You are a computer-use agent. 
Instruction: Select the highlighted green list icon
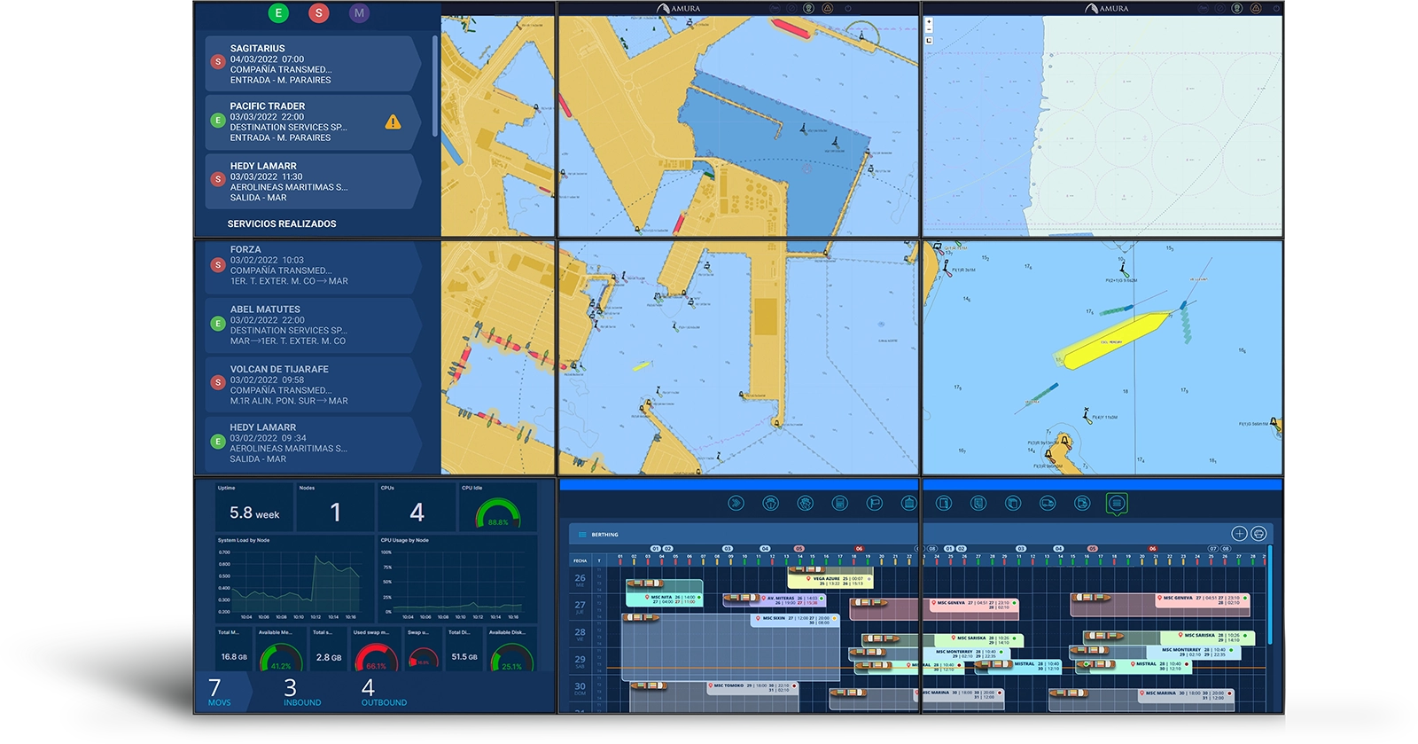(x=1117, y=504)
